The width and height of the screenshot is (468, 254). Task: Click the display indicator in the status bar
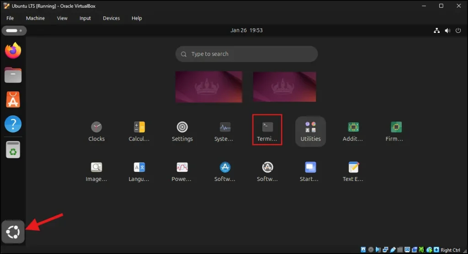407,250
